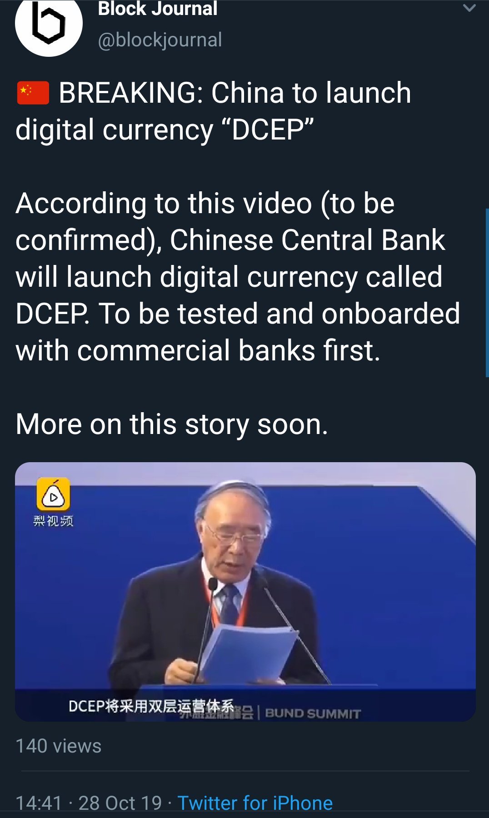
Task: Tap the @blockjournal handle
Action: tap(160, 40)
